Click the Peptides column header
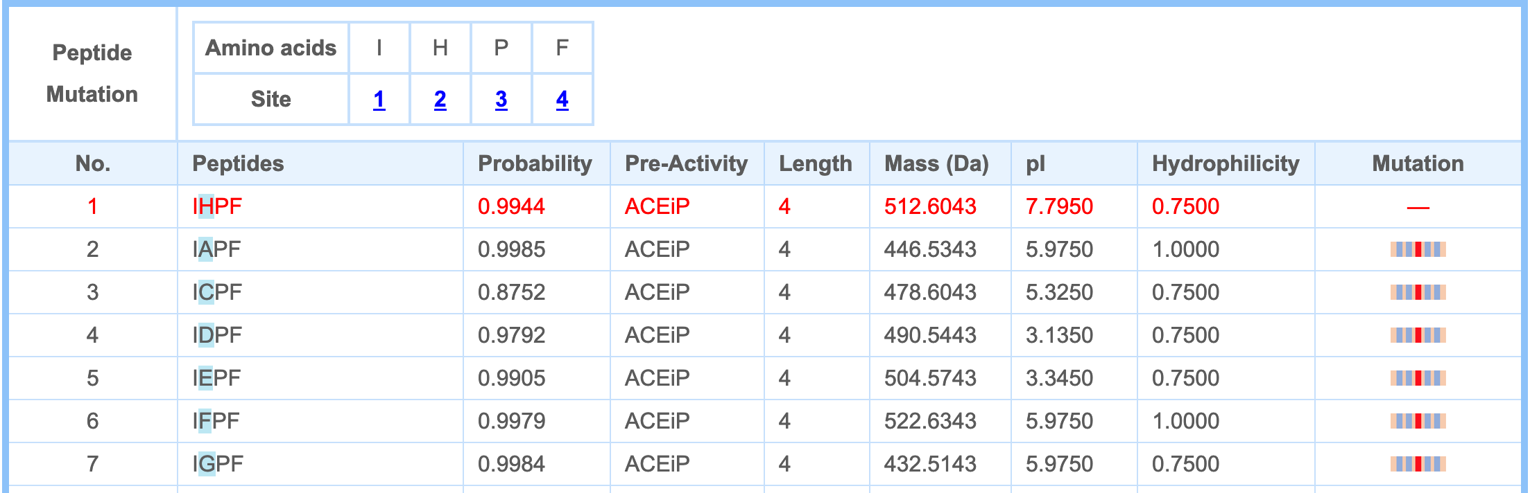 [238, 163]
